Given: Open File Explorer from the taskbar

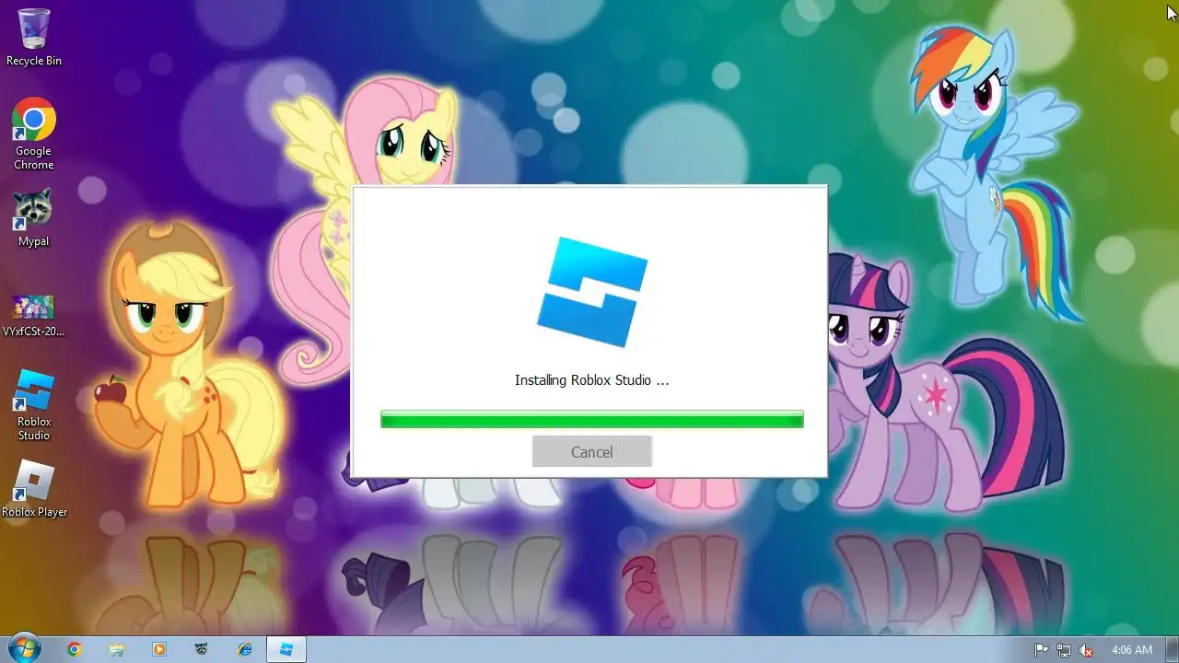Looking at the screenshot, I should 117,649.
